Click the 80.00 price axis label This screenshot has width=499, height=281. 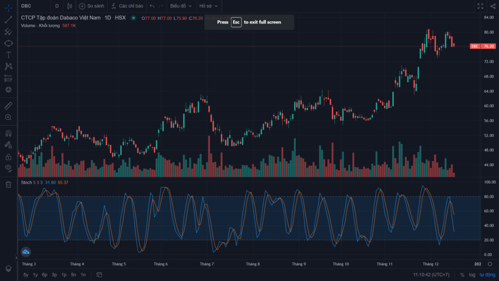(489, 32)
